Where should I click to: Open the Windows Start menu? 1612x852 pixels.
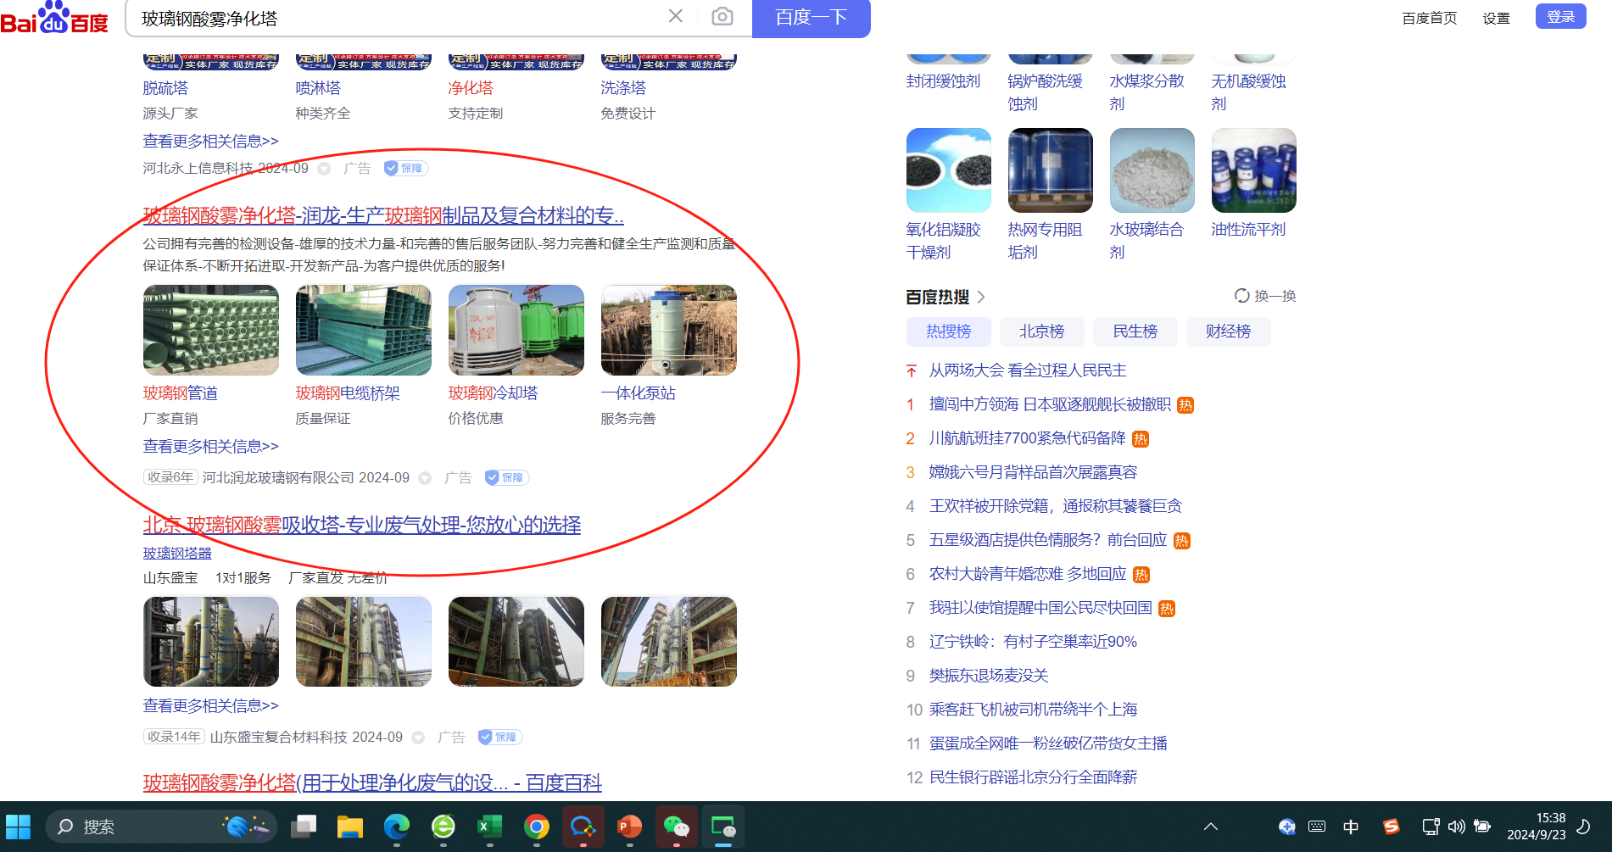click(x=18, y=827)
